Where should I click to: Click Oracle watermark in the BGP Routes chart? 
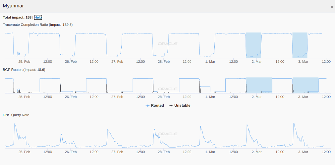pos(167,89)
